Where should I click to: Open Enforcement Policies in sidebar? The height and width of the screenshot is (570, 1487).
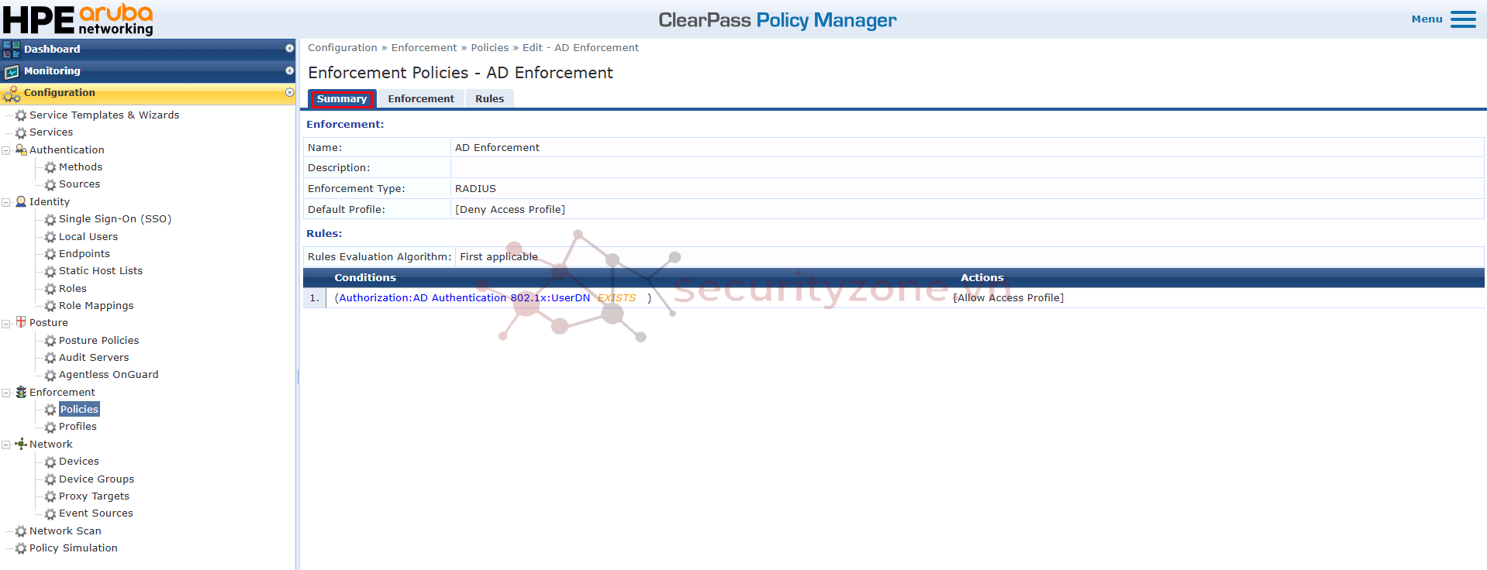[79, 410]
